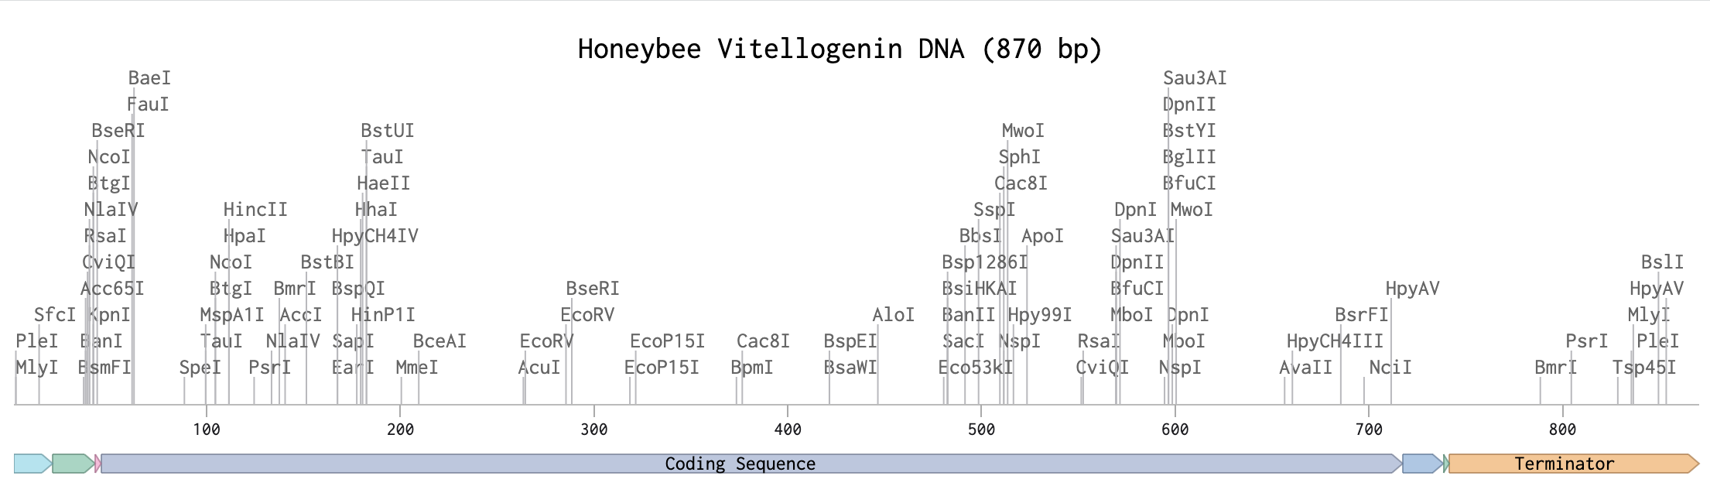Click the blue arrow before the Terminator
Viewport: 1710px width, 486px height.
click(1421, 464)
